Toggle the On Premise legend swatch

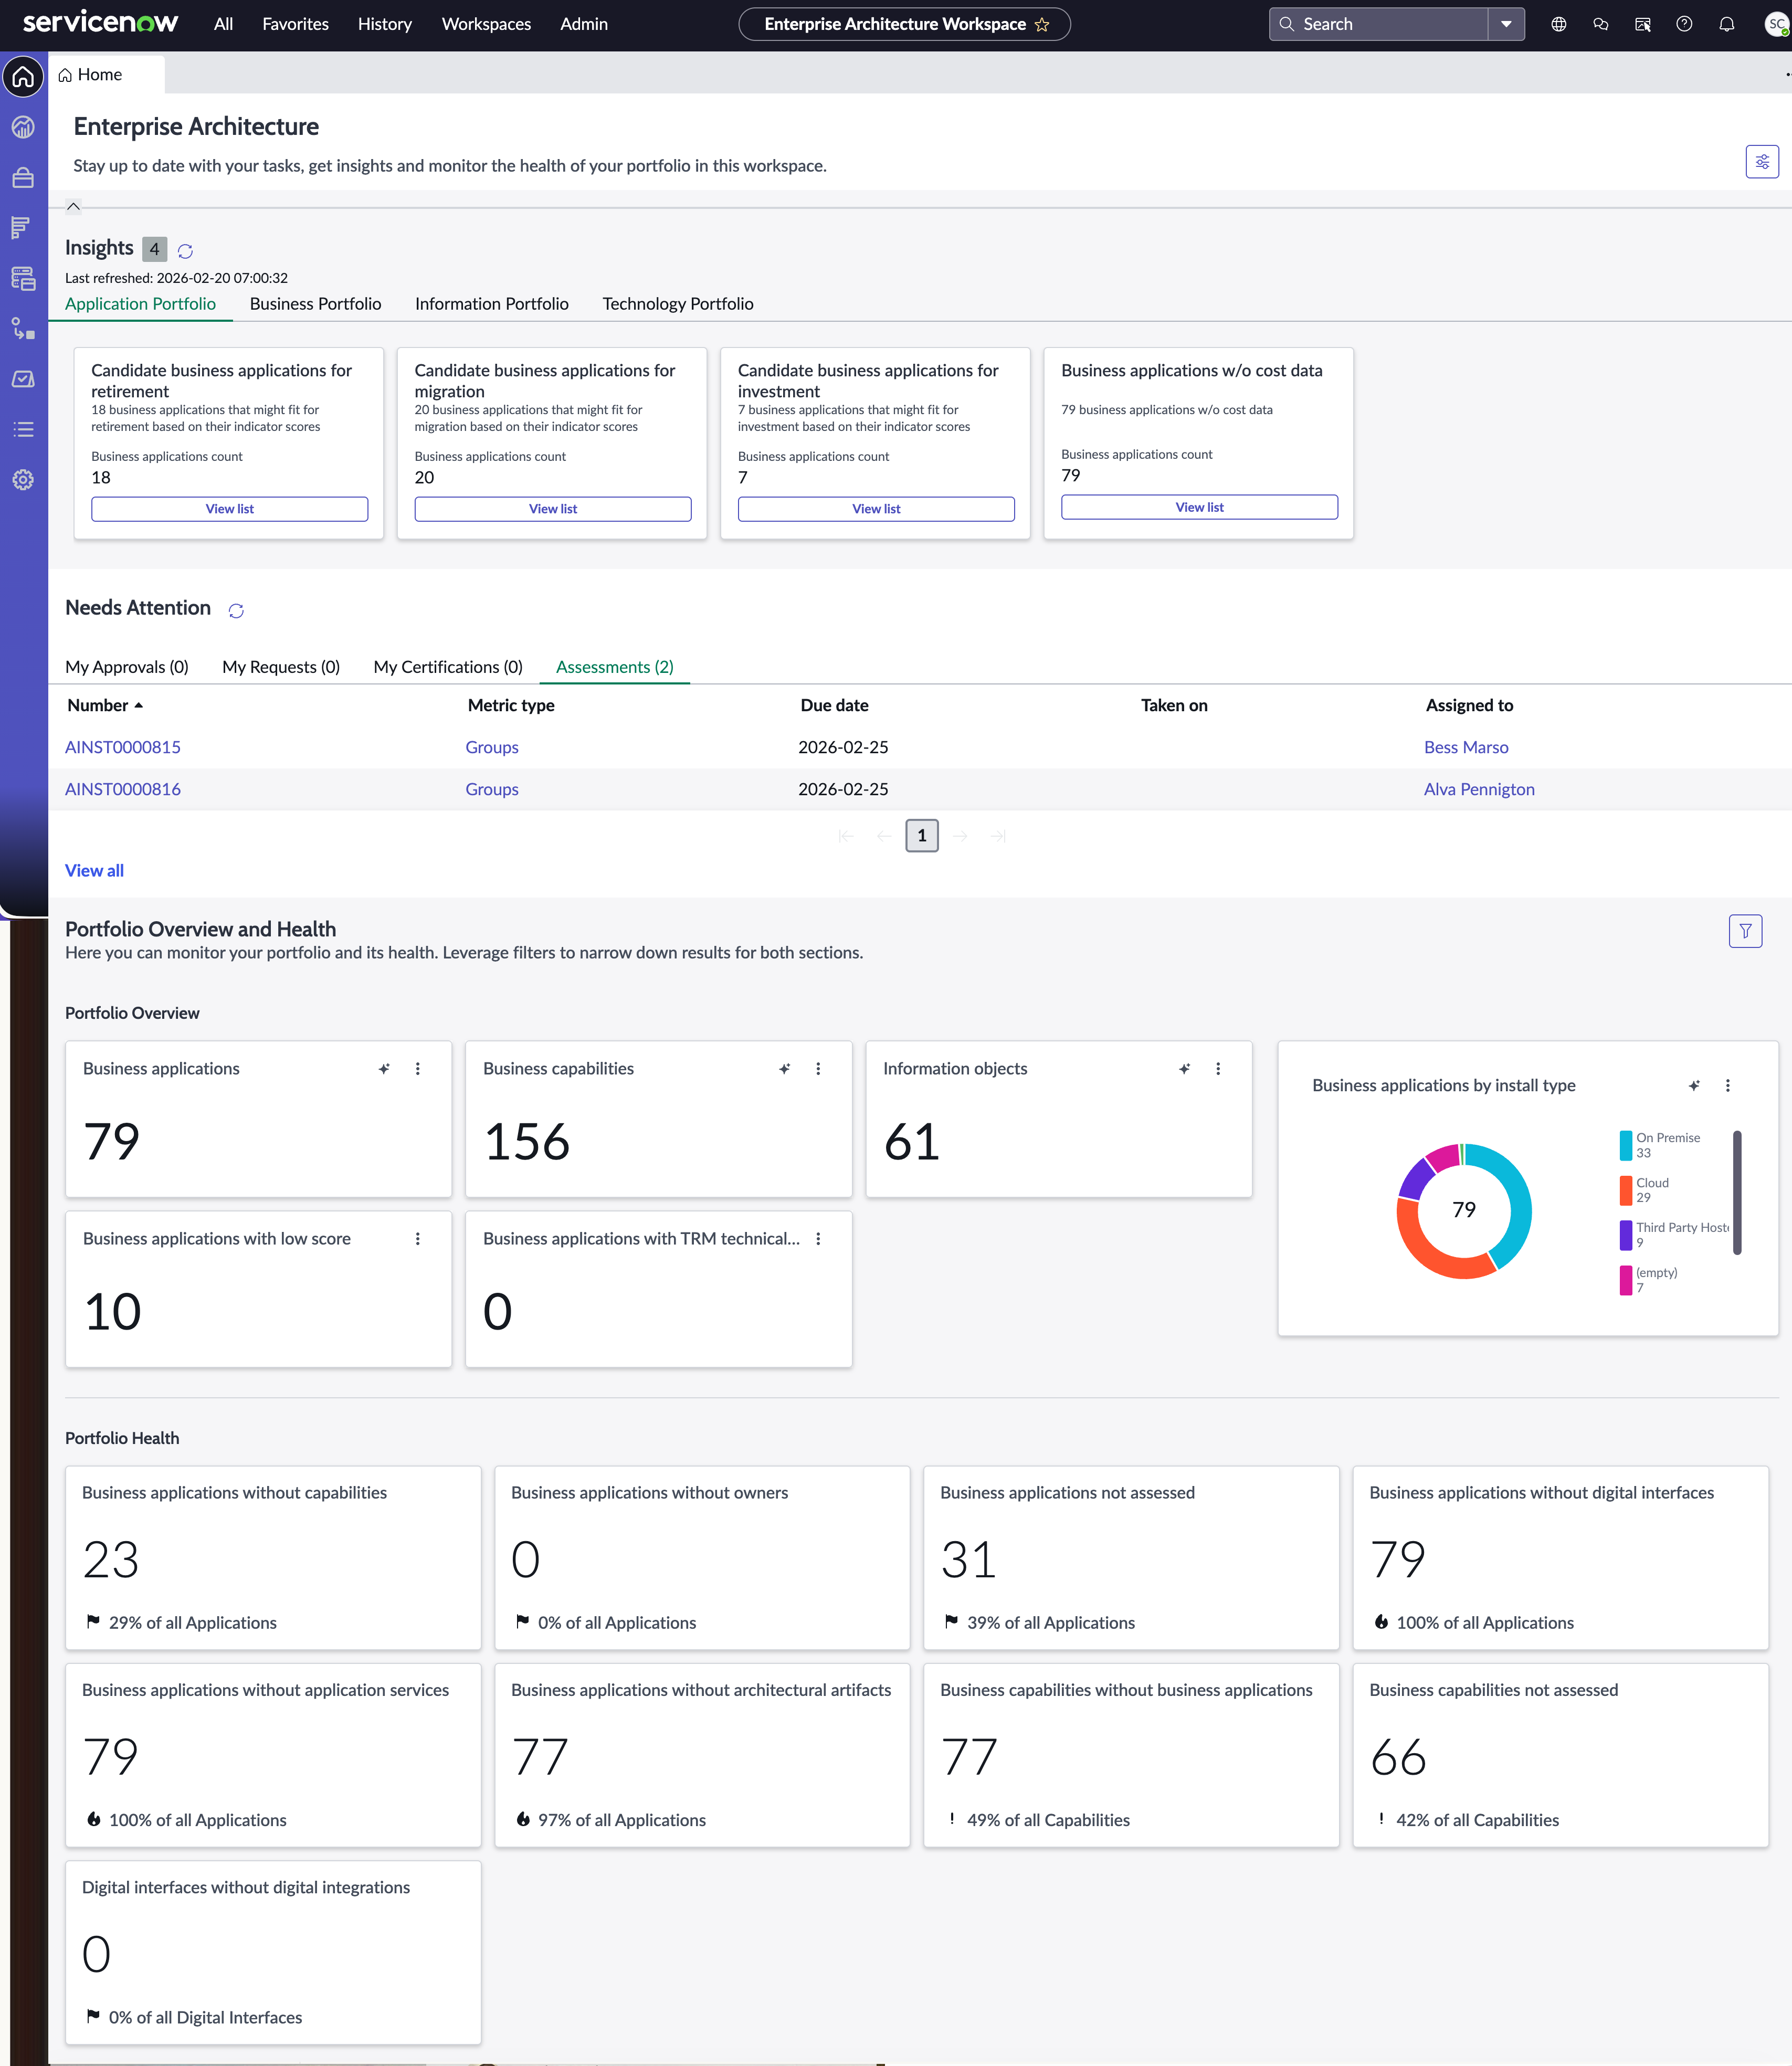click(x=1626, y=1145)
